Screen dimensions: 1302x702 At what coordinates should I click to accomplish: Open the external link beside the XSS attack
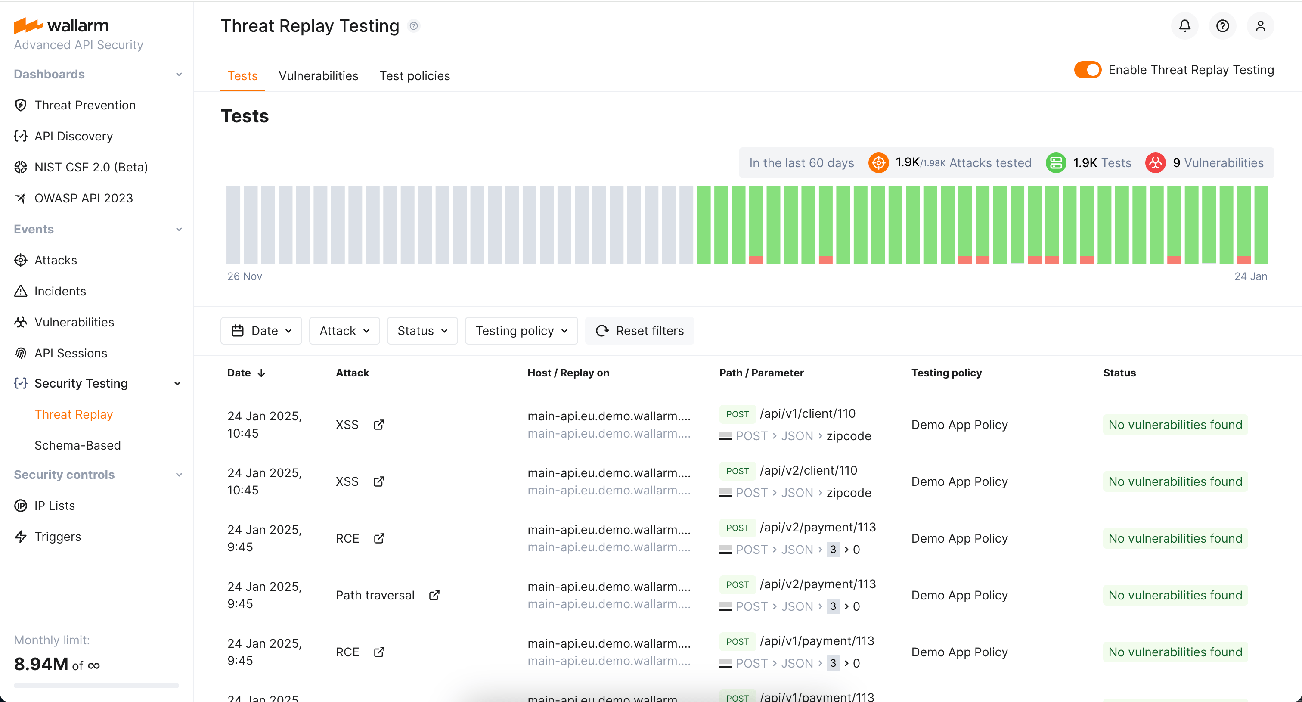379,425
